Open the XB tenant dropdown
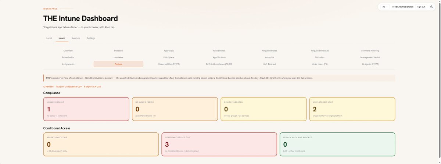 [x=385, y=7]
